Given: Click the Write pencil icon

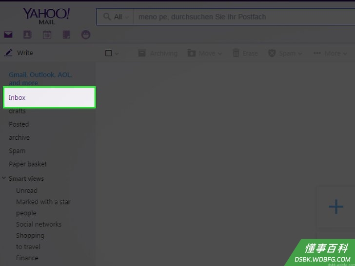Looking at the screenshot, I should 8,53.
